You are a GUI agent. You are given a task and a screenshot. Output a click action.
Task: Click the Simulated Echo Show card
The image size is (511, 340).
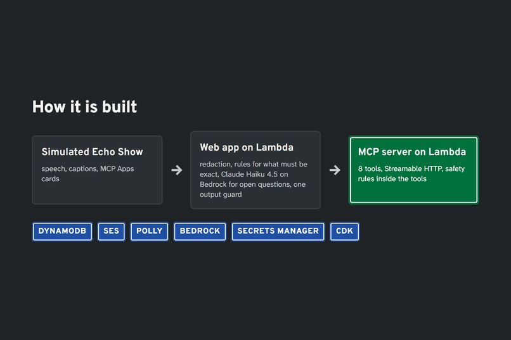coord(97,170)
